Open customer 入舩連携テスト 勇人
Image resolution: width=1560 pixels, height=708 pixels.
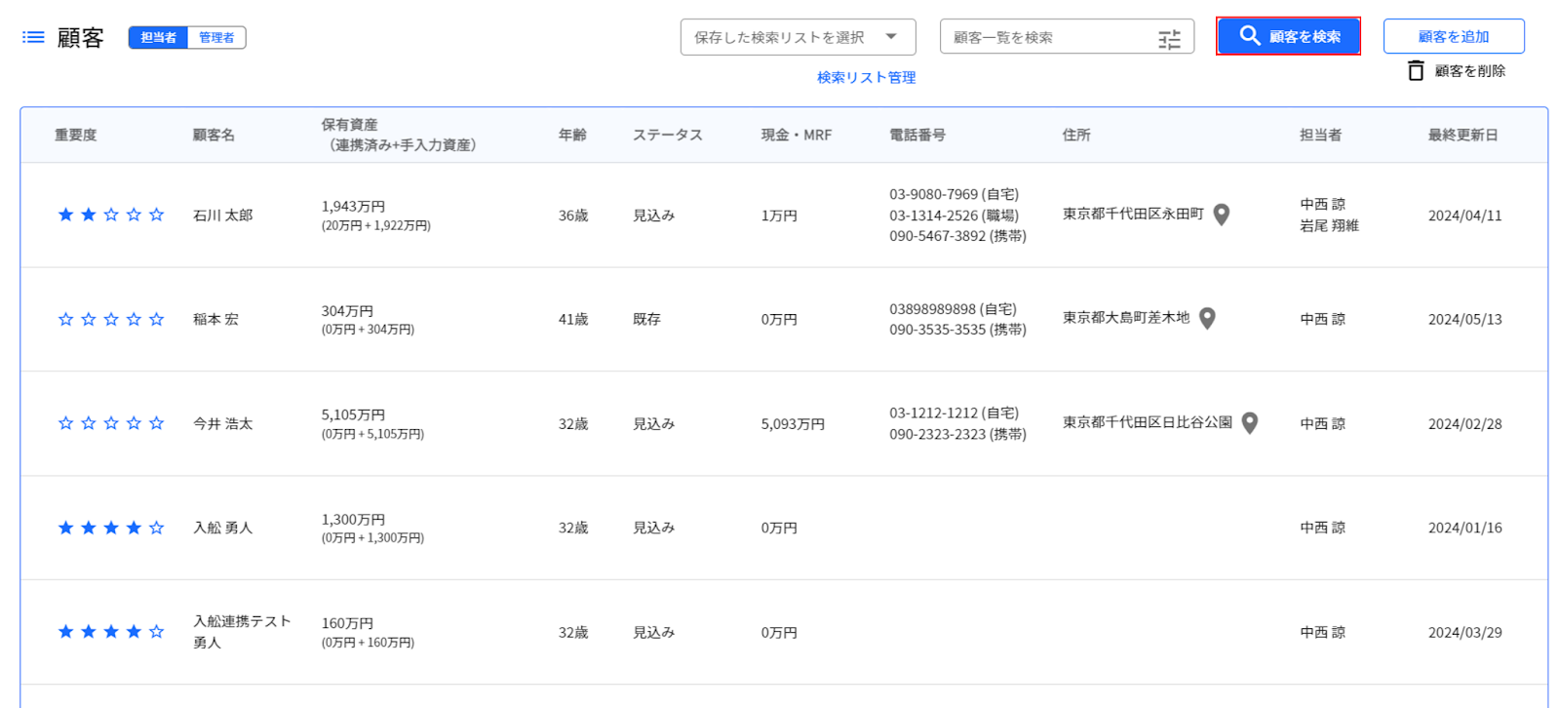(x=242, y=632)
